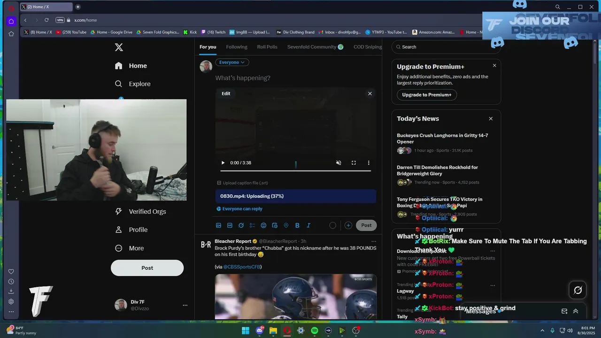The height and width of the screenshot is (338, 601).
Task: Remove the attached video with the X
Action: click(x=370, y=93)
